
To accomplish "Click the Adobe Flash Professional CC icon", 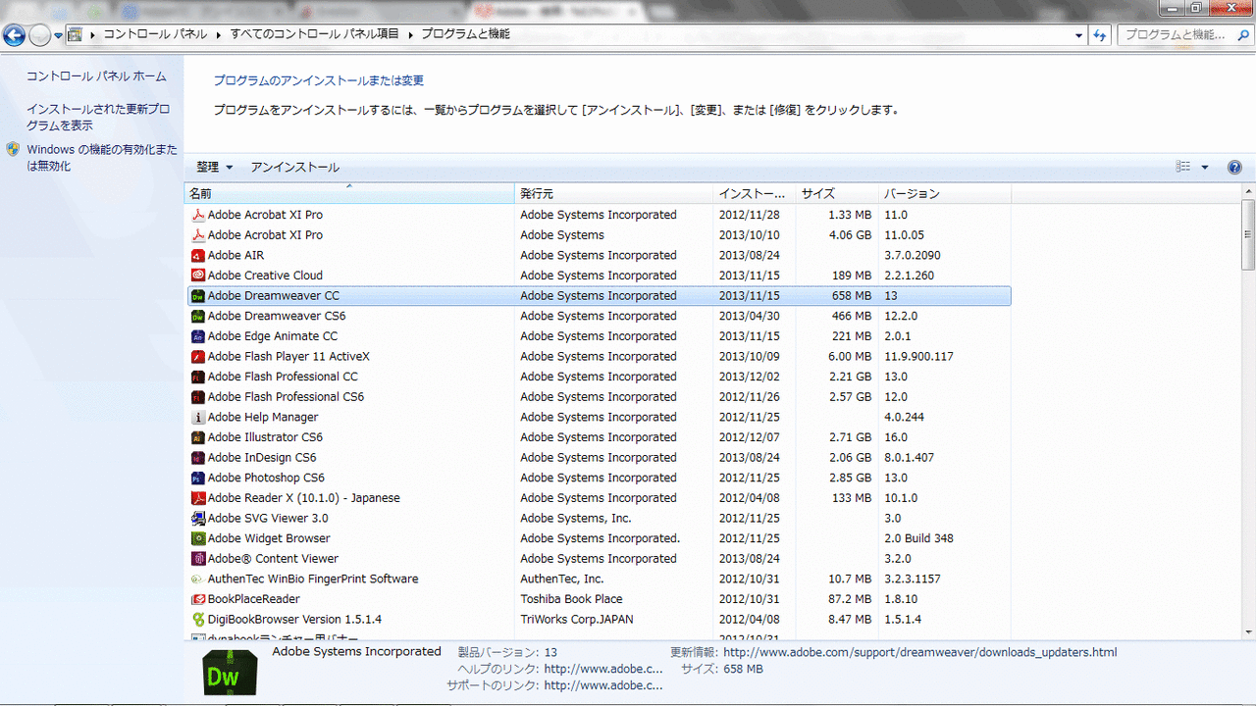I will pyautogui.click(x=198, y=377).
